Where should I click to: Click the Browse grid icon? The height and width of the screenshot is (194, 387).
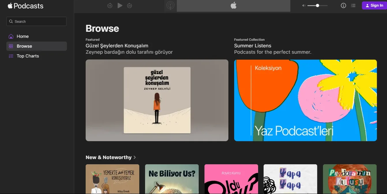click(11, 46)
